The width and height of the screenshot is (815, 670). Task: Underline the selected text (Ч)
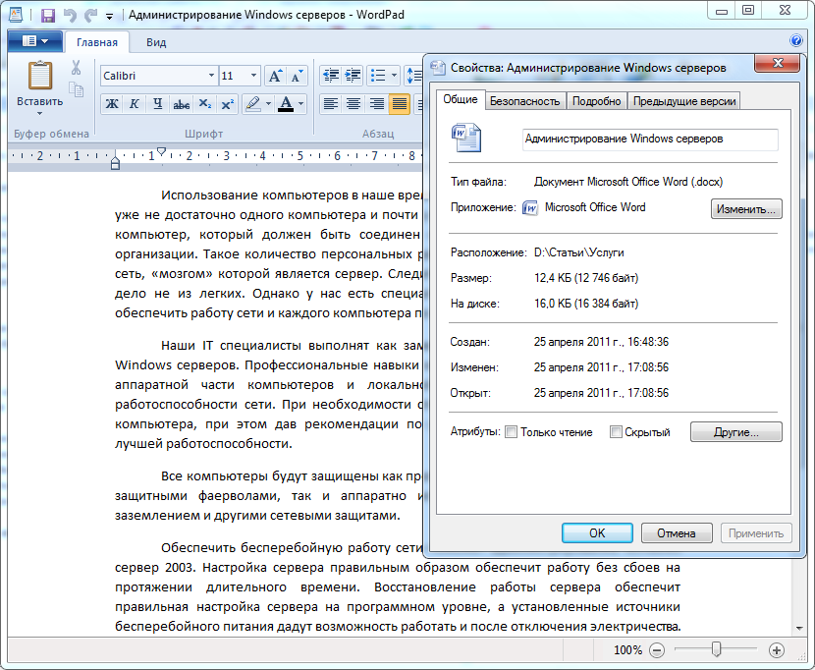click(157, 105)
